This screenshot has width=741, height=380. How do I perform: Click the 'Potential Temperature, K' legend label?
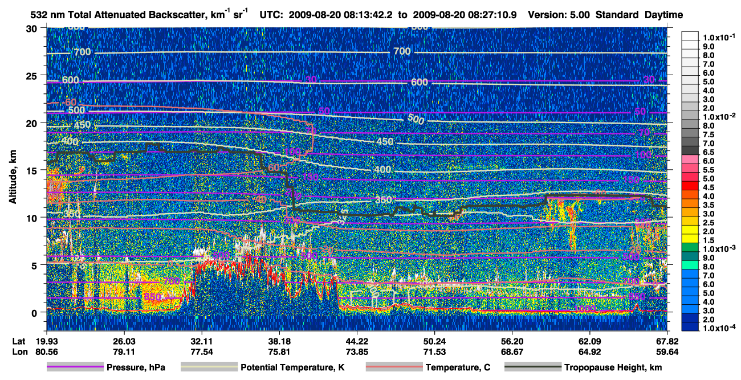click(293, 368)
